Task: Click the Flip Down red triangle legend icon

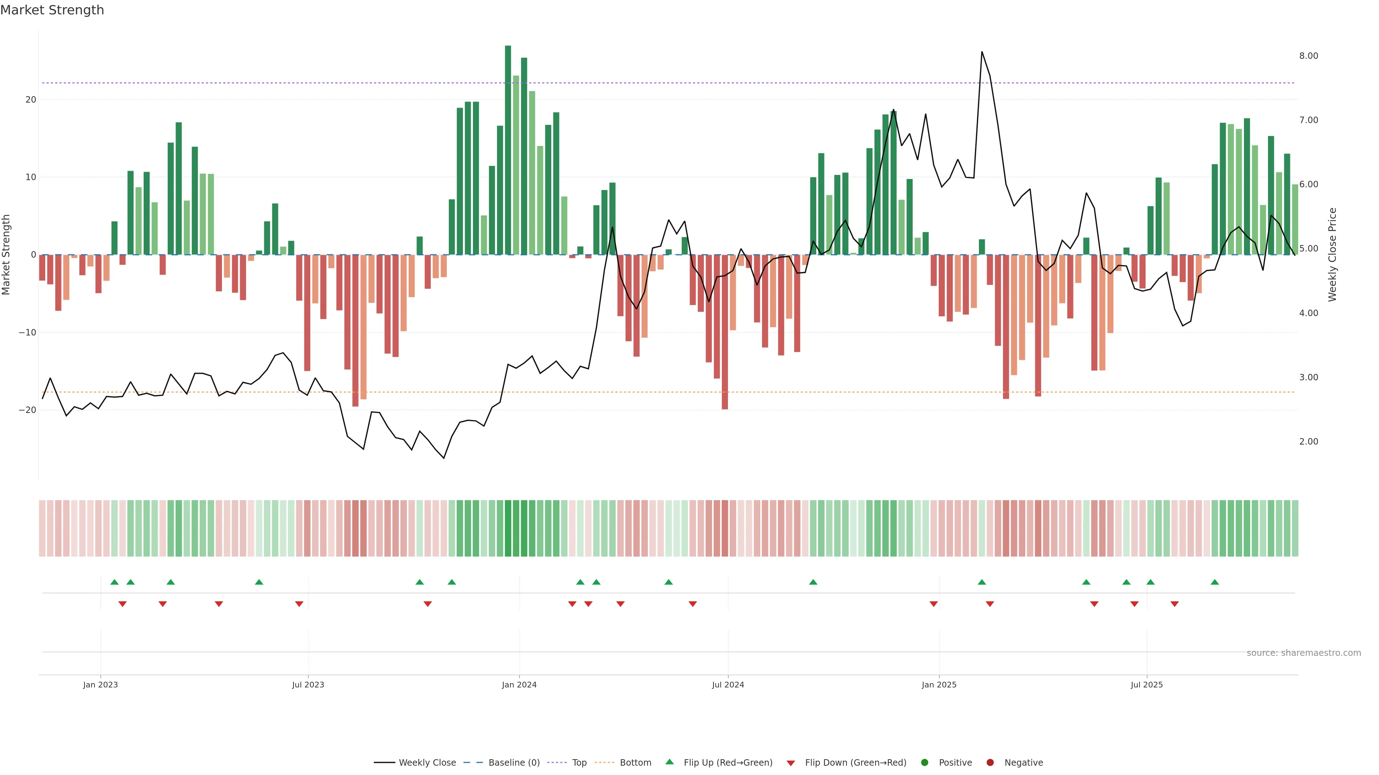Action: tap(791, 763)
